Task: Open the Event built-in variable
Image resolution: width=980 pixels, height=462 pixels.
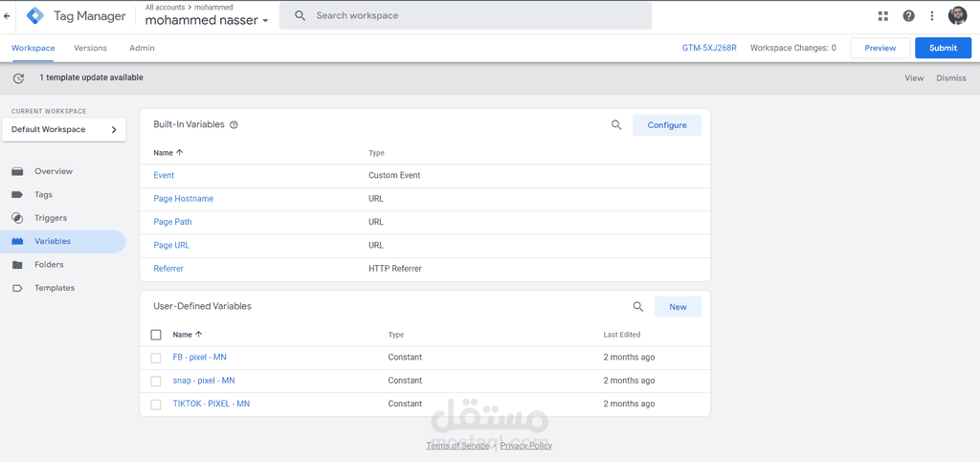Action: click(164, 175)
